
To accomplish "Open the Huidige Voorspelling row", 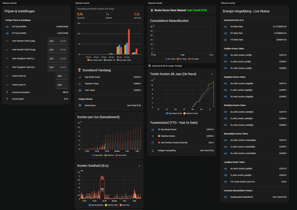I will pyautogui.click(x=182, y=151).
